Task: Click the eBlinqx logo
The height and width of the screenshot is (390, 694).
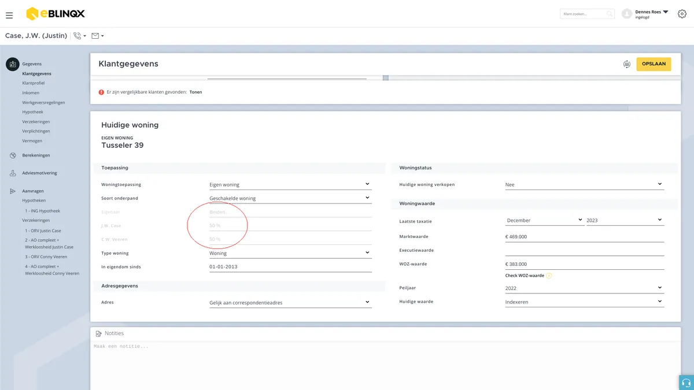Action: [x=56, y=14]
